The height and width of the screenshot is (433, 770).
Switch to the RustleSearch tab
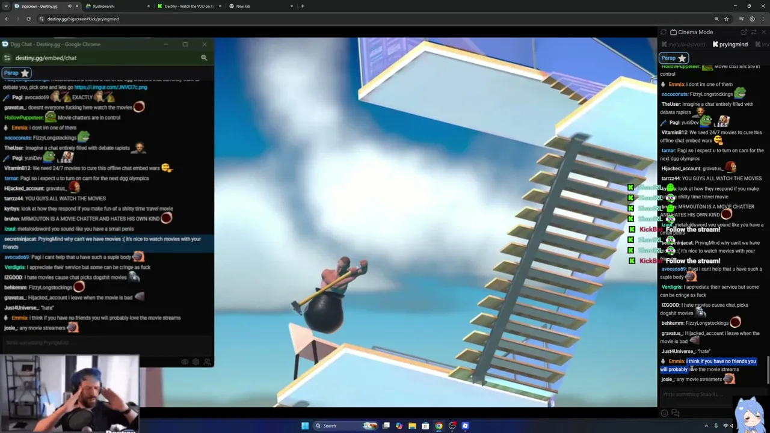pos(117,6)
